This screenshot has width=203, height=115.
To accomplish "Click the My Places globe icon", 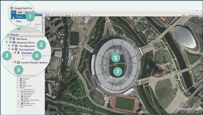I will point(14,39).
